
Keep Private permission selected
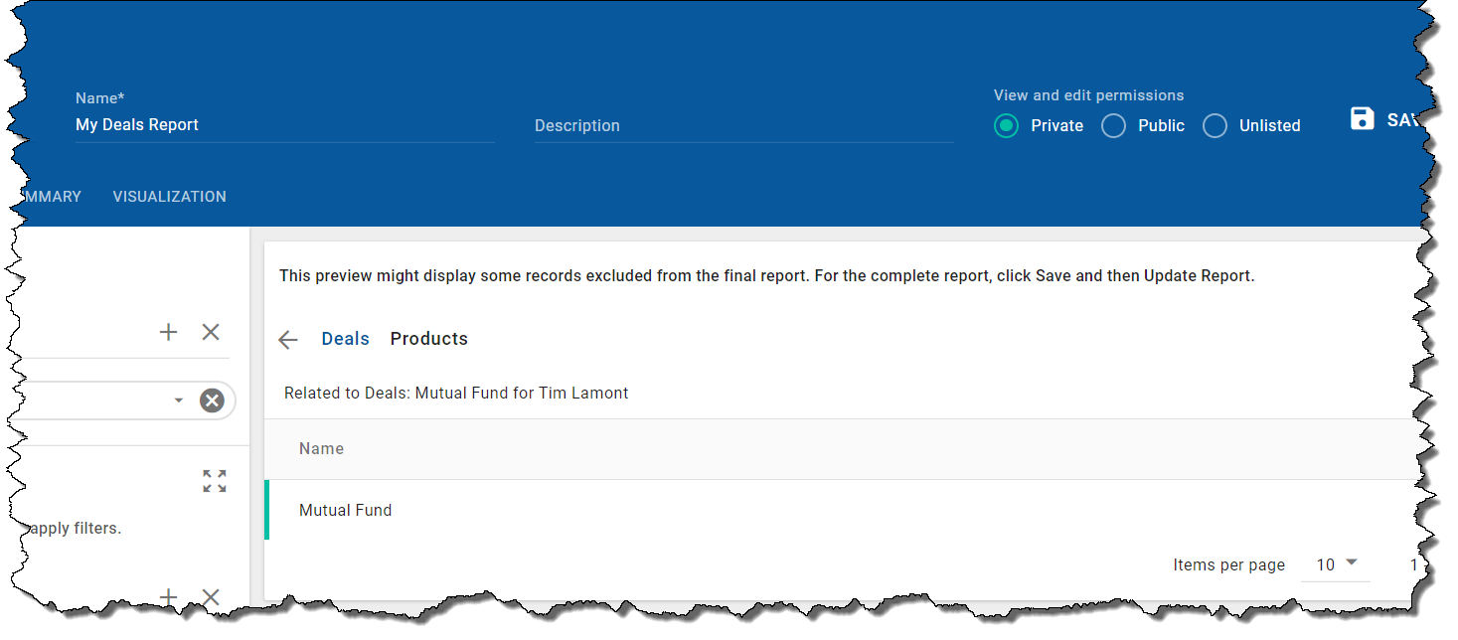point(1006,125)
